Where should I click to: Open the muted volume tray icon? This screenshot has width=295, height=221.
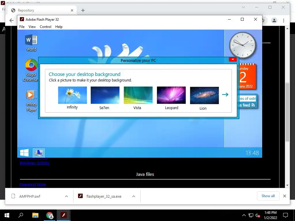258,215
